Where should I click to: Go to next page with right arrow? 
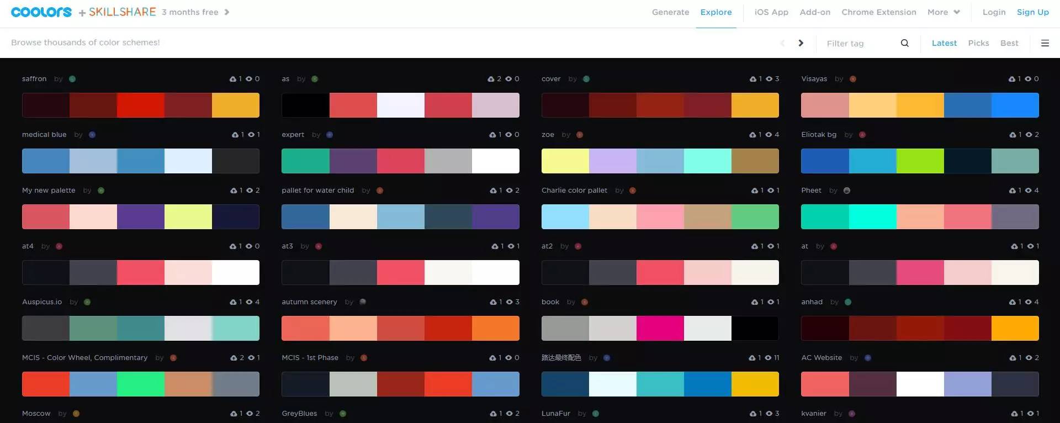(x=801, y=43)
